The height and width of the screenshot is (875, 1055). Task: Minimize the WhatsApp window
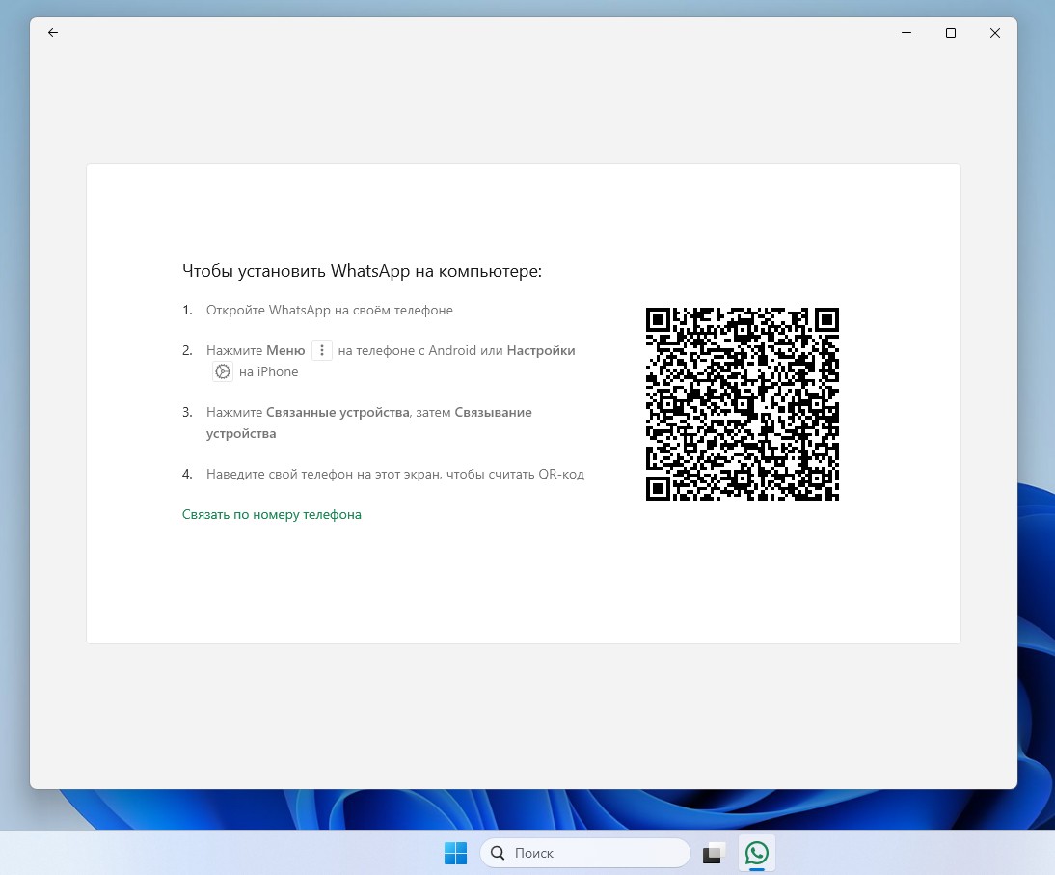[x=906, y=32]
